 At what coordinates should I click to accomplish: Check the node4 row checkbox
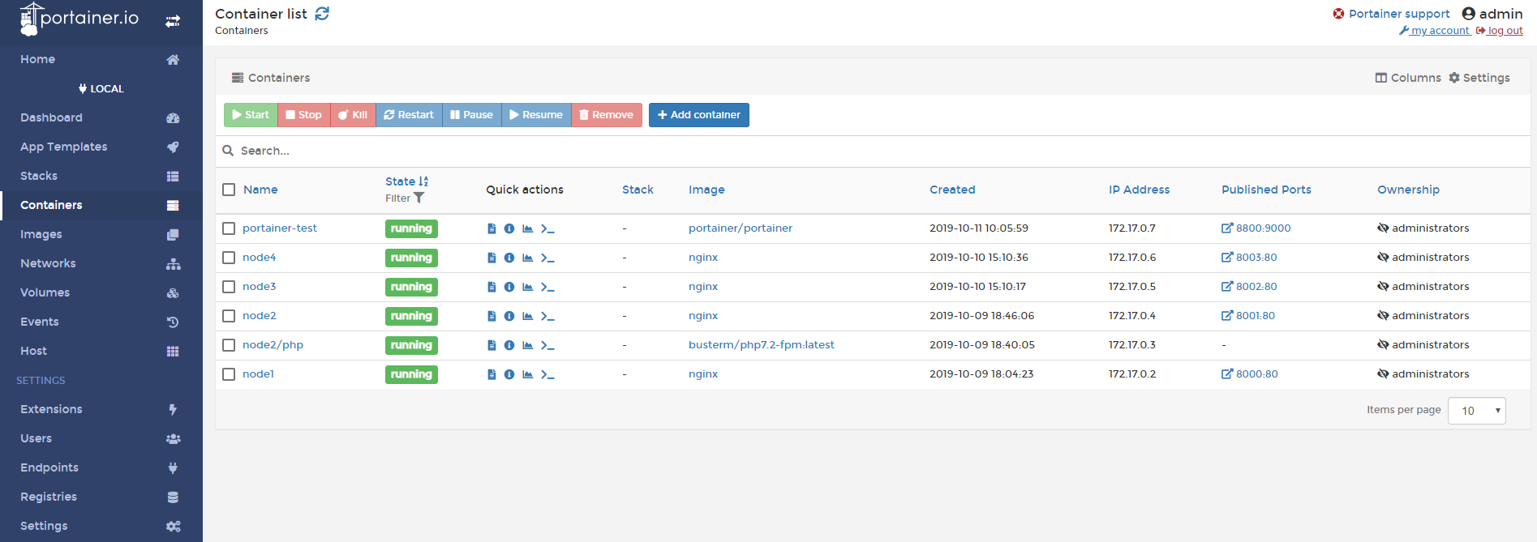pyautogui.click(x=229, y=258)
